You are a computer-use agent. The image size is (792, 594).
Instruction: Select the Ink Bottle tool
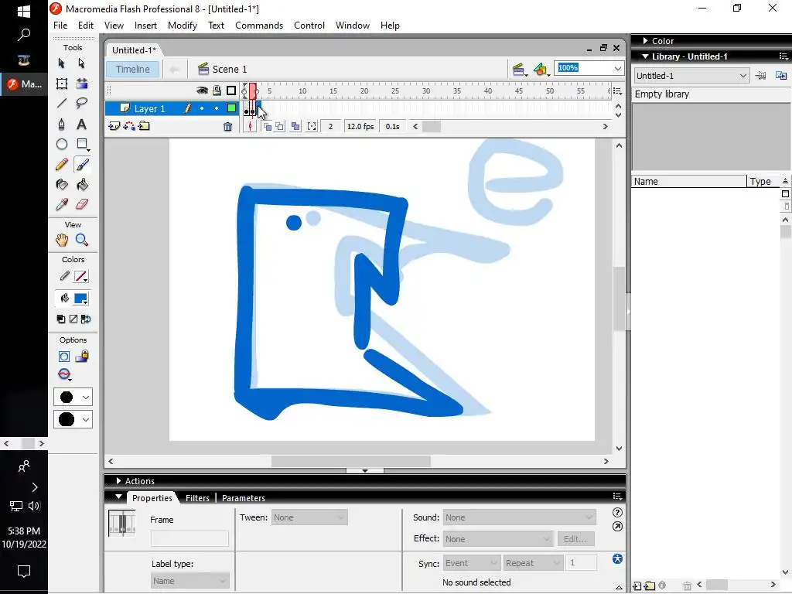[62, 185]
